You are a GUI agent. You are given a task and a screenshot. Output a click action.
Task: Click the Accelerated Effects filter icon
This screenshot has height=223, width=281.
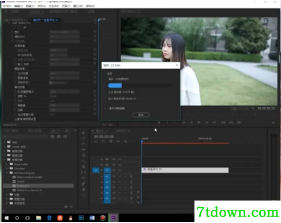coord(53,137)
